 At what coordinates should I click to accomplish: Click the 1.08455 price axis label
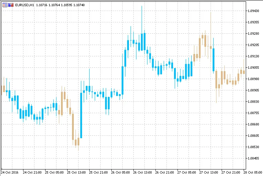coord(253,158)
